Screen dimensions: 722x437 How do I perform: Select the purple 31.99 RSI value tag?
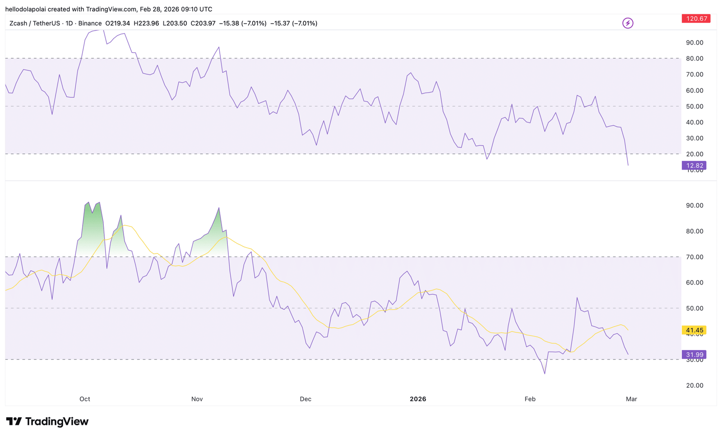694,355
